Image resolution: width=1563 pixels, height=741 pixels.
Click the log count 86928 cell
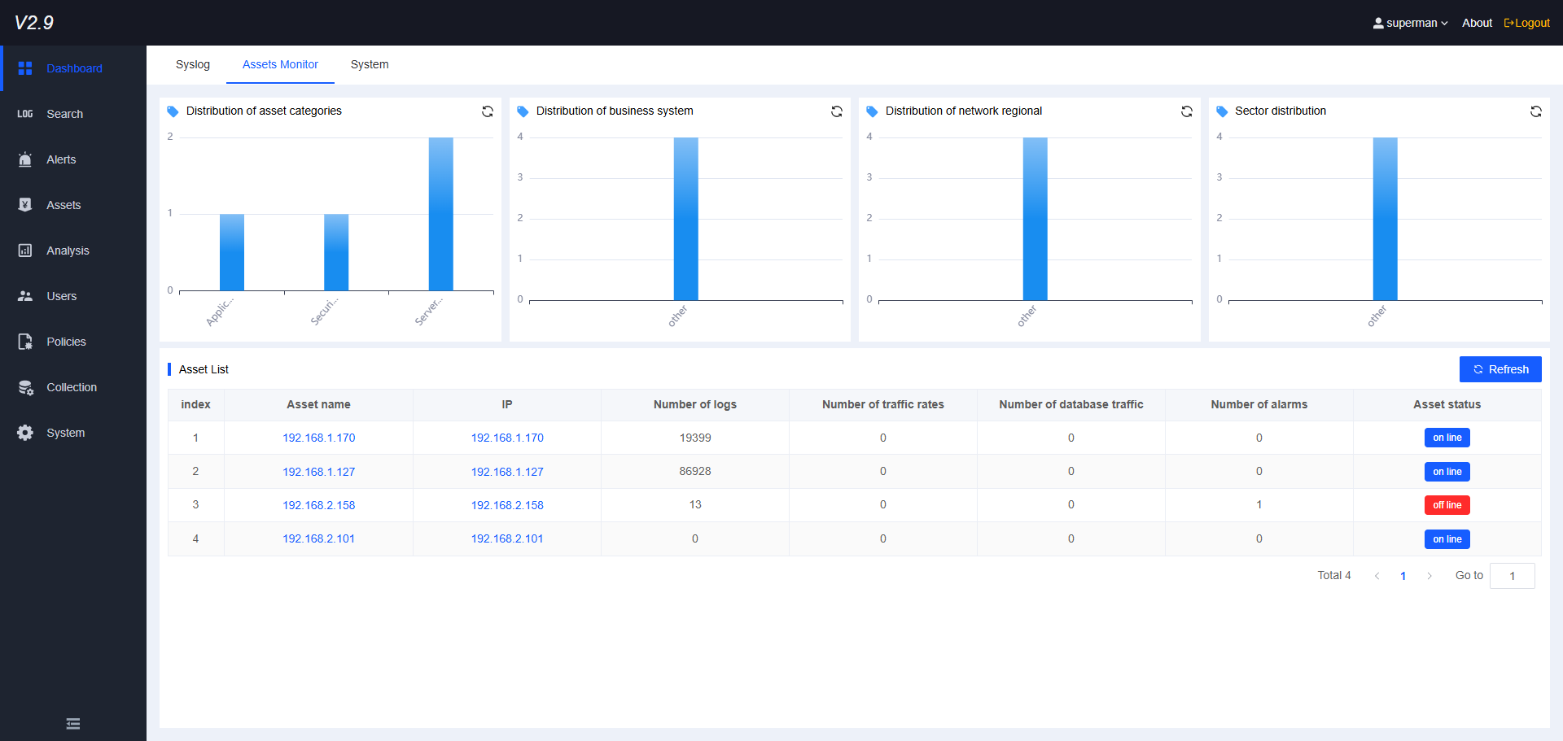695,472
